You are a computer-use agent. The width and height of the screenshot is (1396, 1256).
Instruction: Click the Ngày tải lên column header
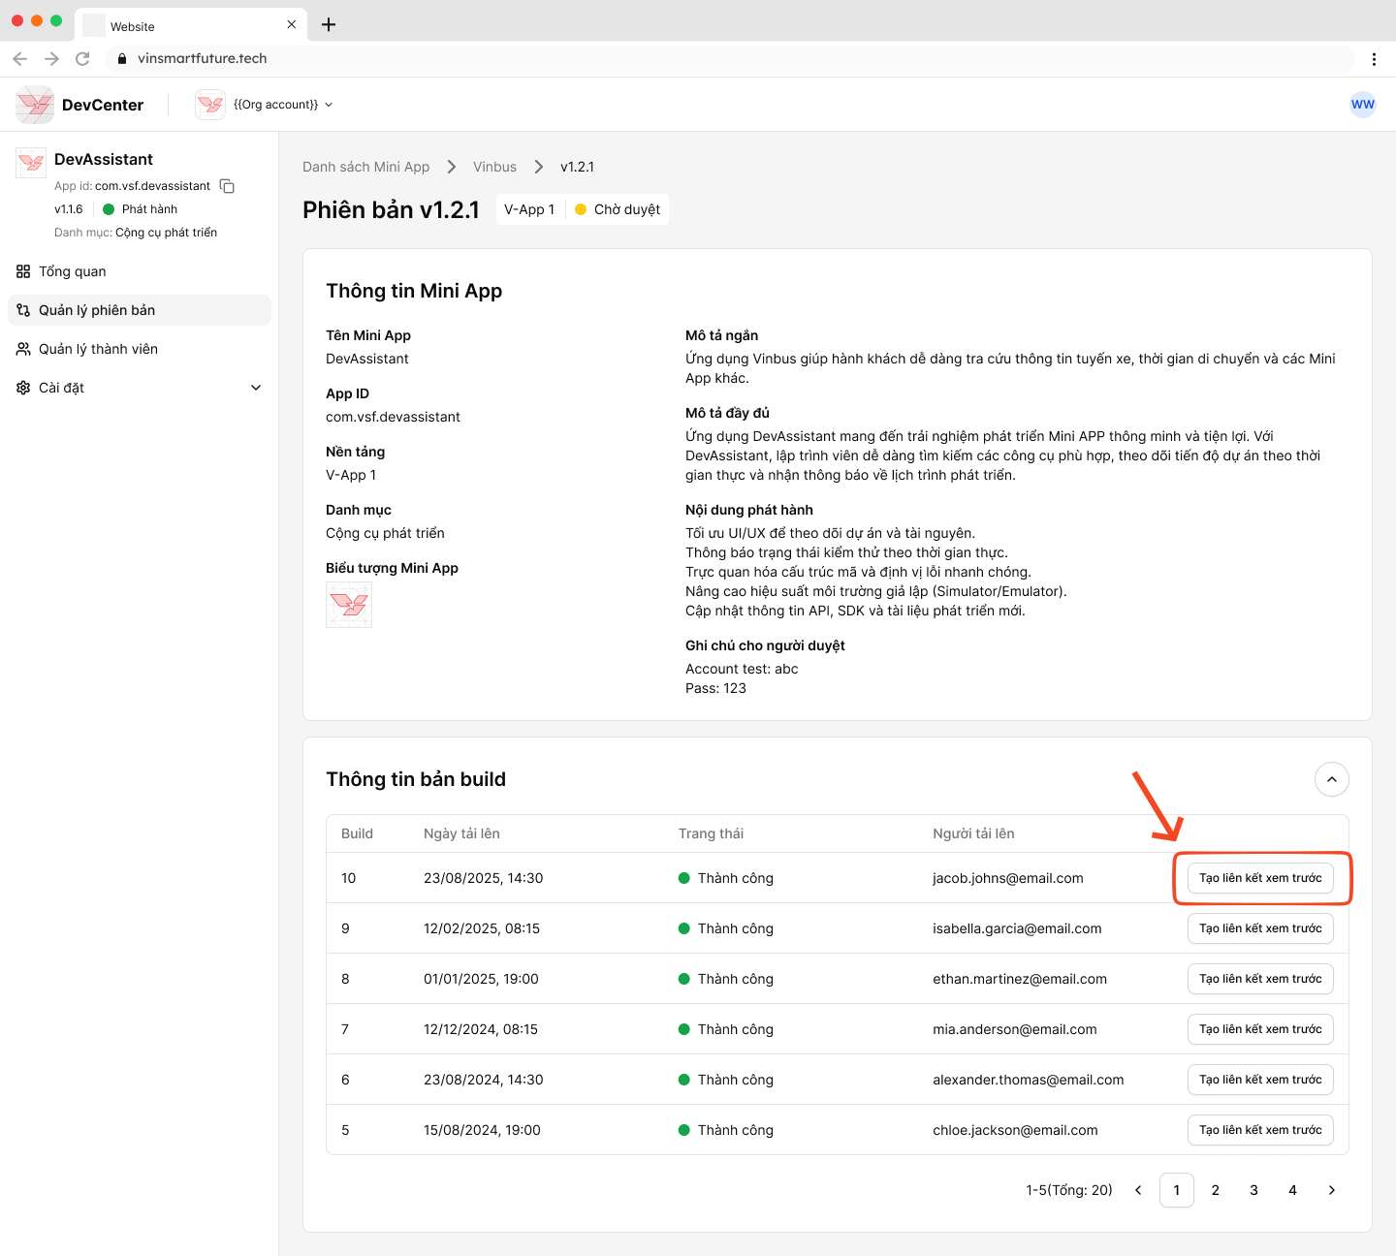coord(461,833)
